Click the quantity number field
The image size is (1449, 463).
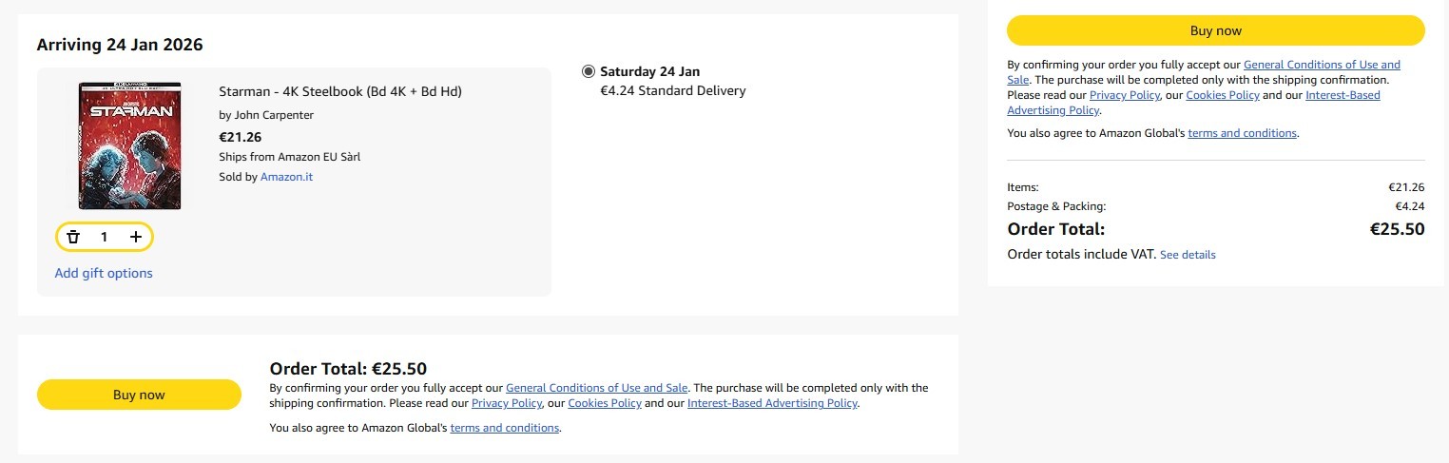click(105, 237)
